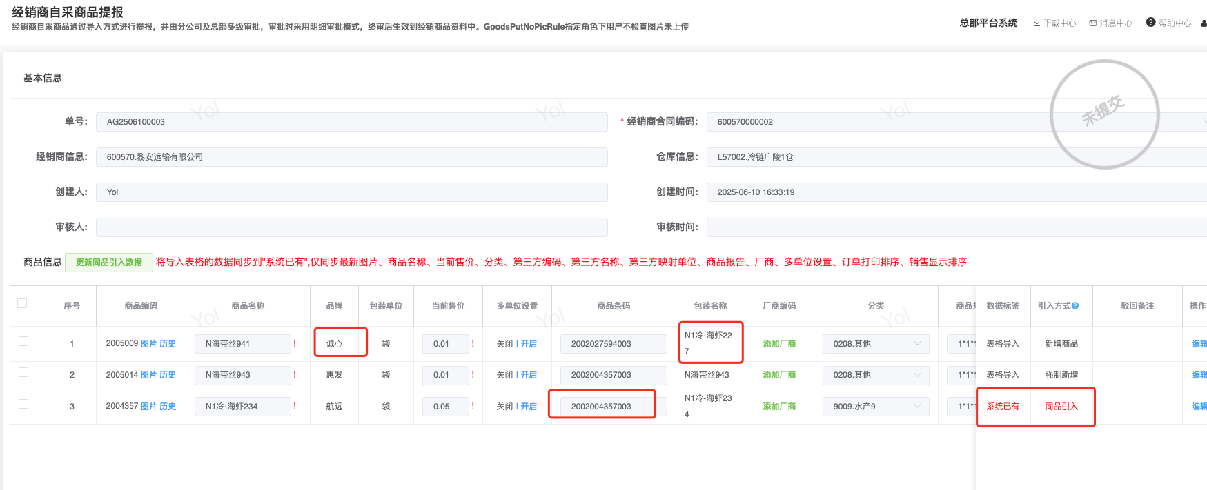Screen dimensions: 1207x490
Task: Click the help icon next to 引入方式
Action: [x=1075, y=306]
